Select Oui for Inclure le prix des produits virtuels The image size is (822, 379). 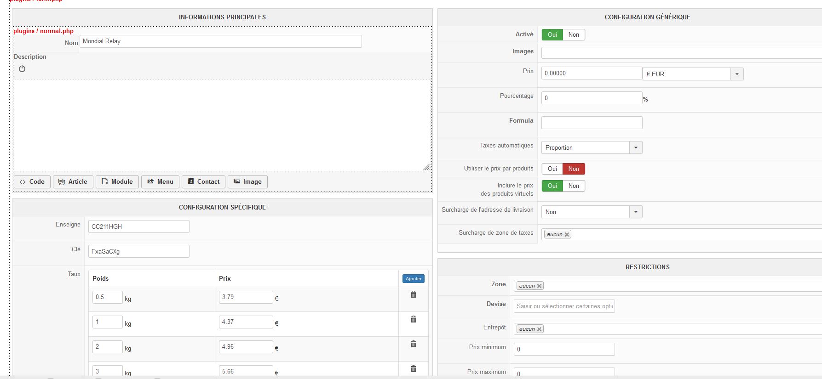coord(552,186)
